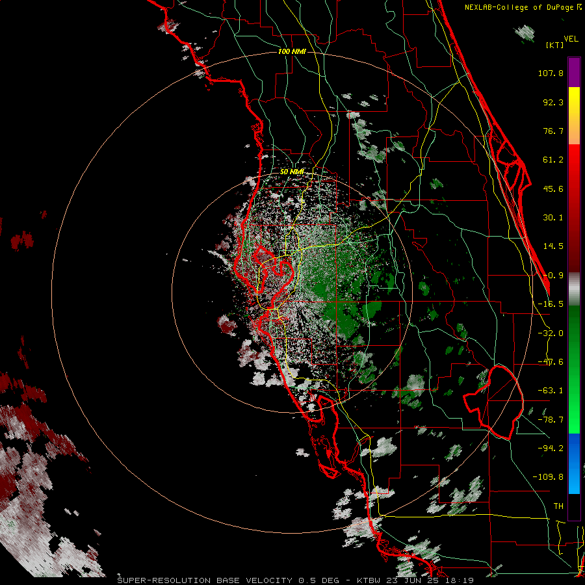Select the -63.1 velocity scale value
Image resolution: width=585 pixels, height=585 pixels.
(x=551, y=391)
